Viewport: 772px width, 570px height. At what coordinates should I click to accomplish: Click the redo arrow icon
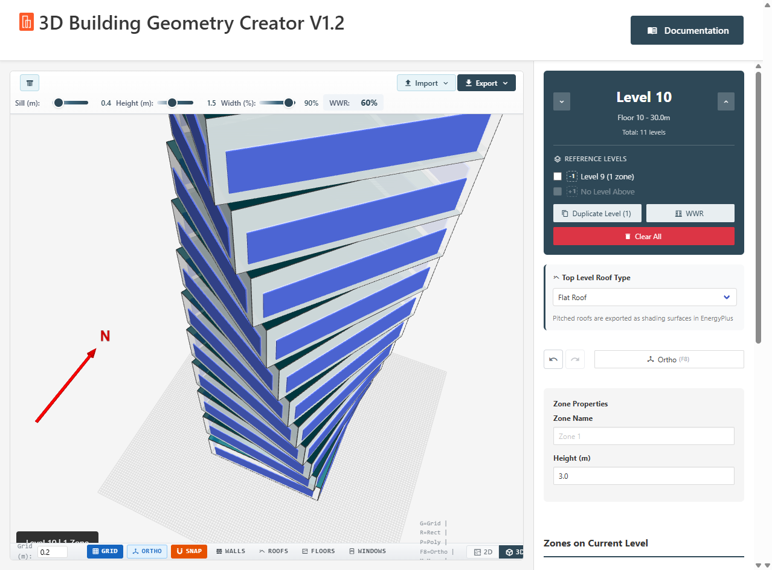pos(575,359)
